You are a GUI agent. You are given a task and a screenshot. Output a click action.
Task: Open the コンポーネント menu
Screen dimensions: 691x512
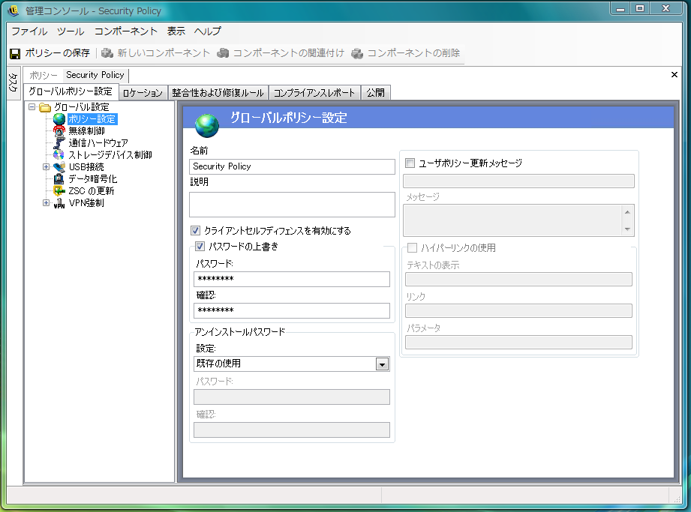[126, 31]
